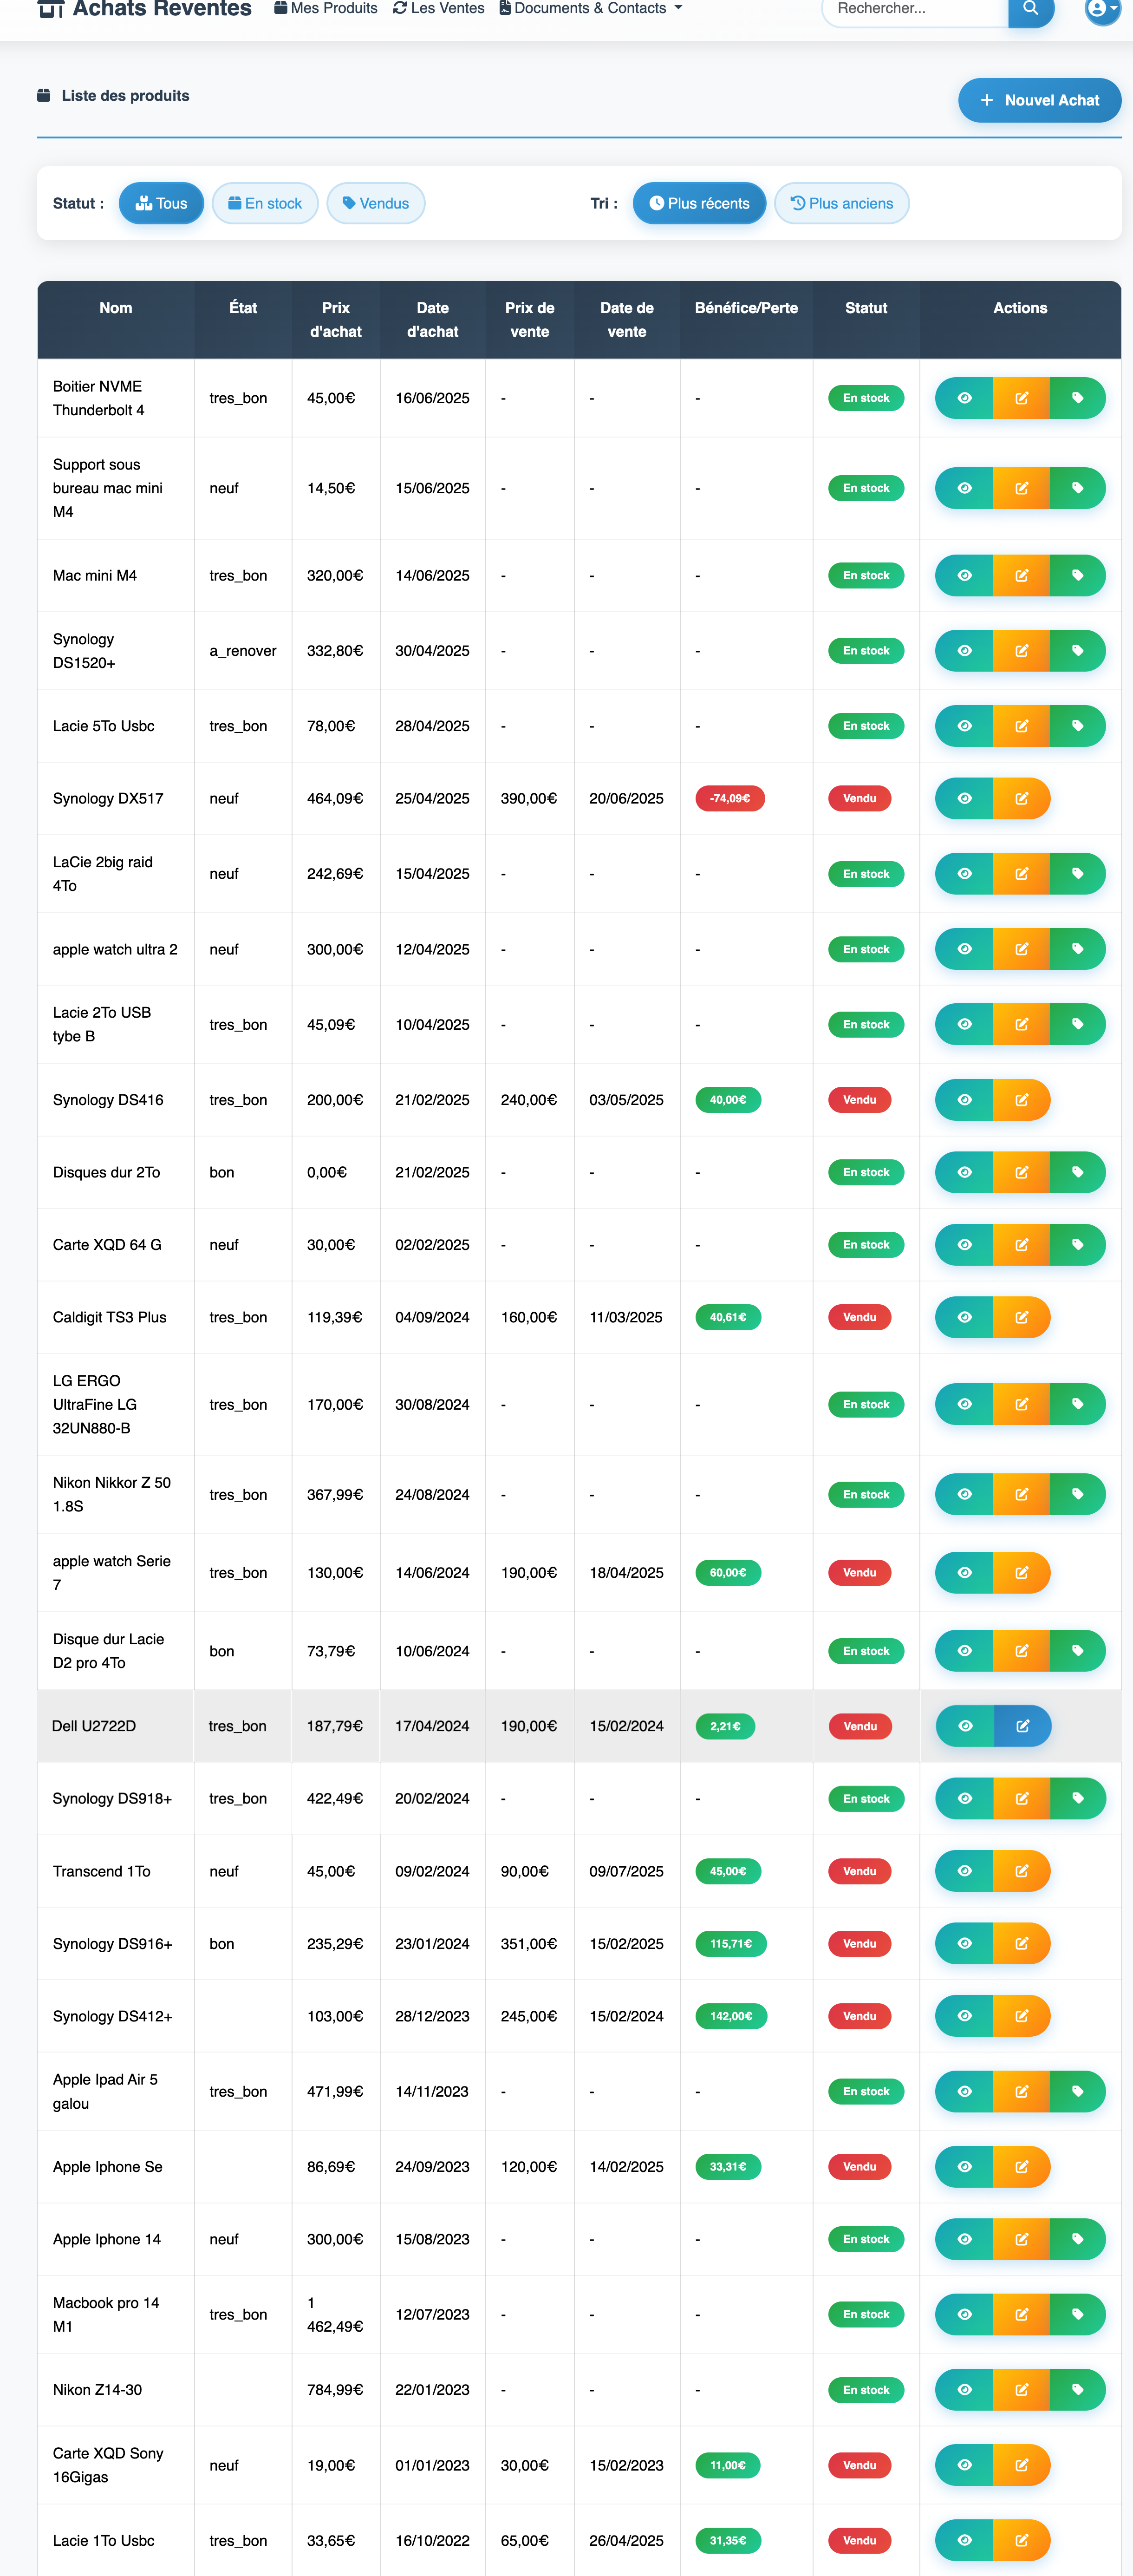Select the Tous status filter

pyautogui.click(x=161, y=203)
